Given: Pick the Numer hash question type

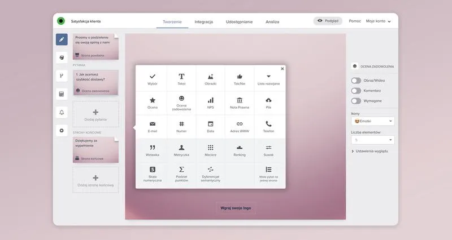Looking at the screenshot, I should click(181, 127).
